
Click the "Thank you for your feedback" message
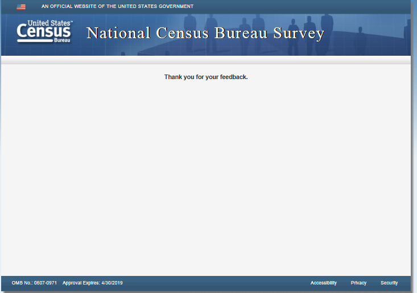(x=206, y=77)
